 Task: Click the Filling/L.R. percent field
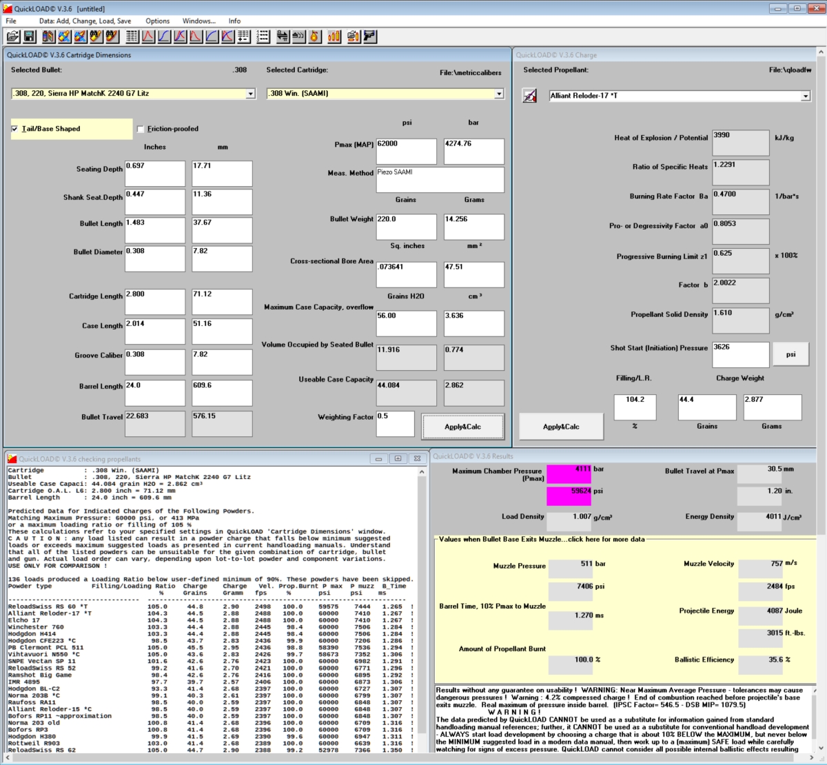(635, 407)
